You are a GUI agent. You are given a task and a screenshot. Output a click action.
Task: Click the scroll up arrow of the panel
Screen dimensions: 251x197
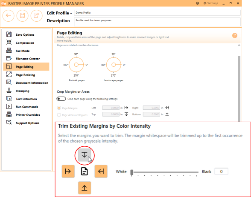[x=239, y=45]
